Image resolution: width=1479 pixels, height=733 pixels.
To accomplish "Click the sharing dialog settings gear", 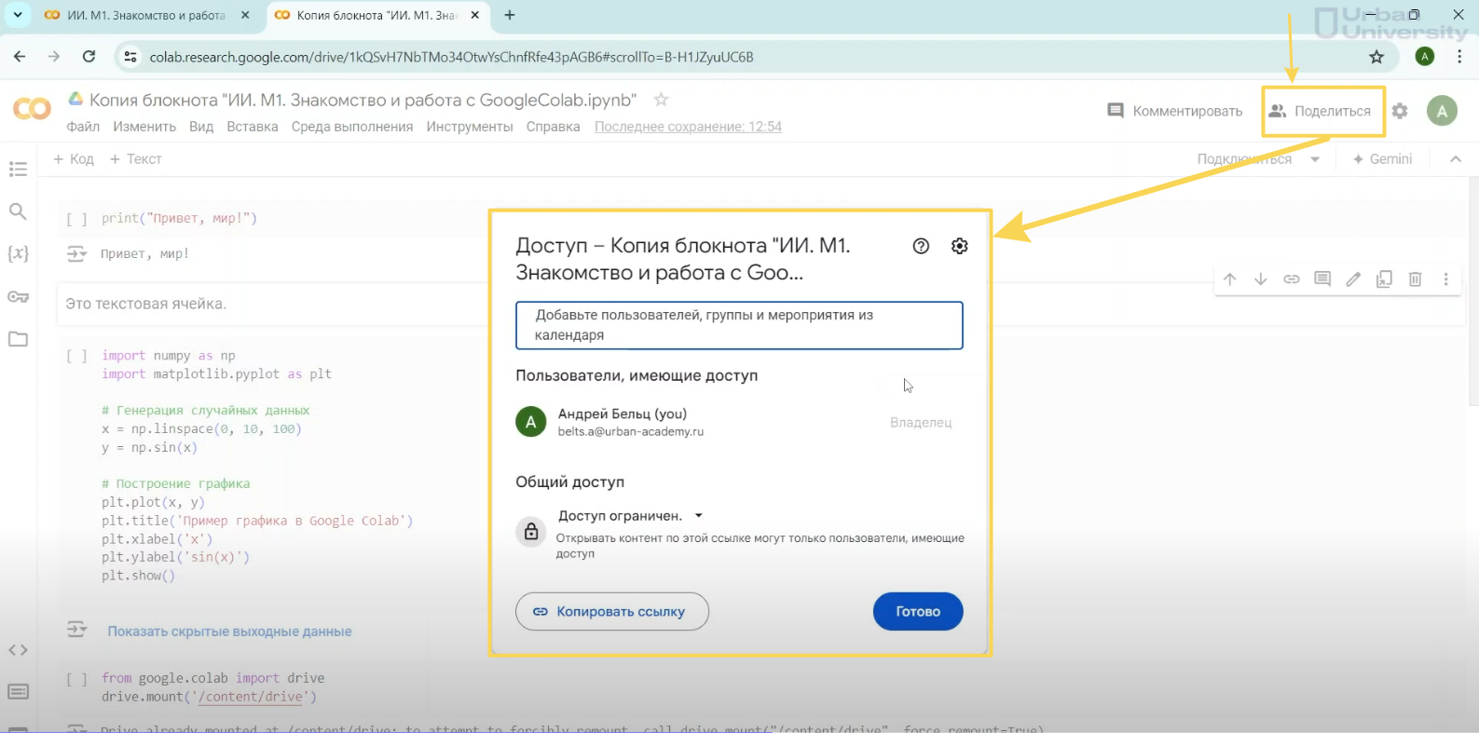I will tap(959, 246).
